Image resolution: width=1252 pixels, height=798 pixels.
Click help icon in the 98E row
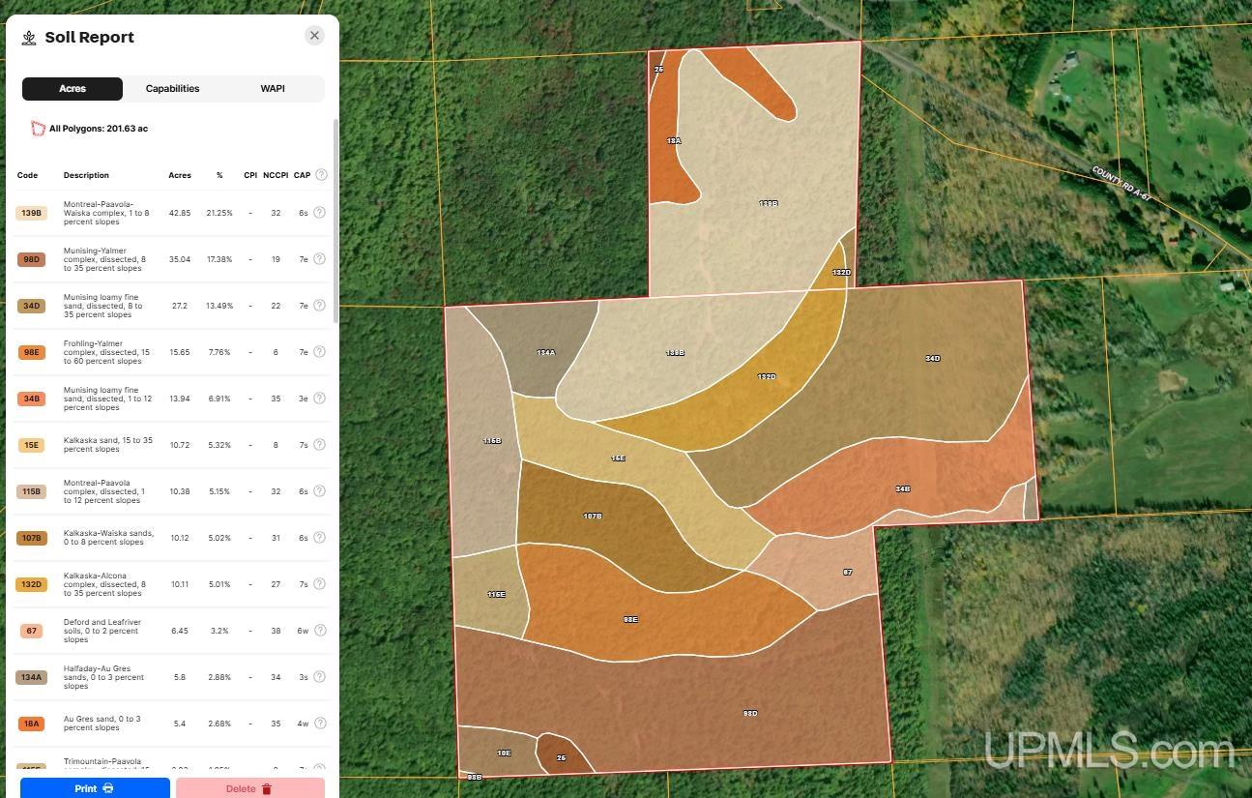tap(319, 352)
